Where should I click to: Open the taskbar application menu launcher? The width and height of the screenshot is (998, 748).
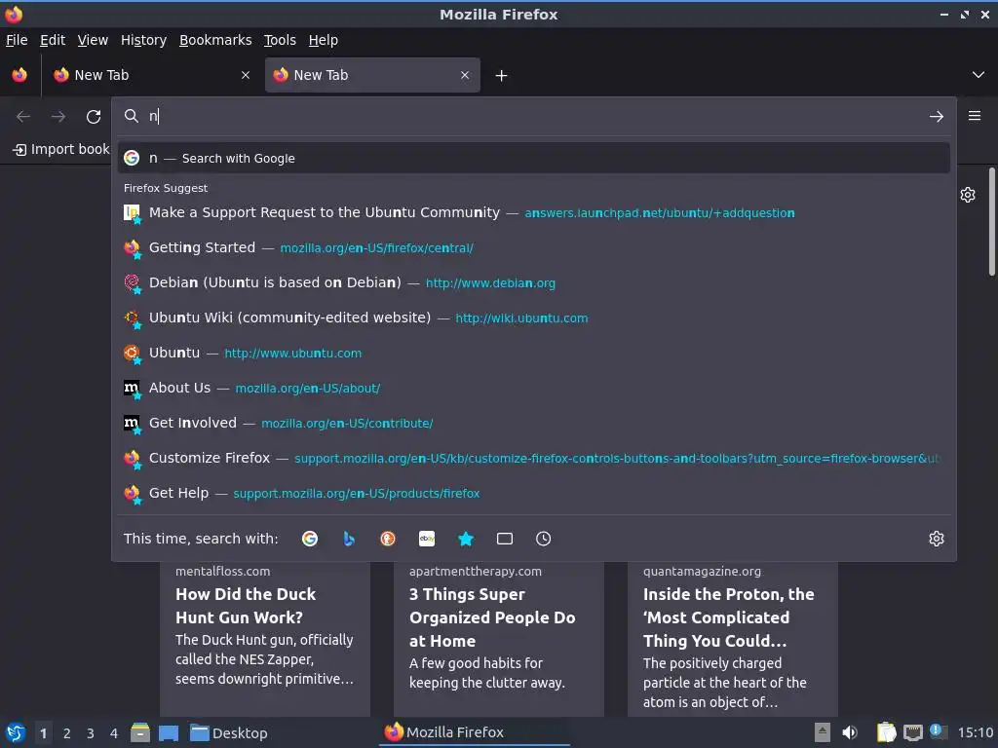click(x=16, y=732)
